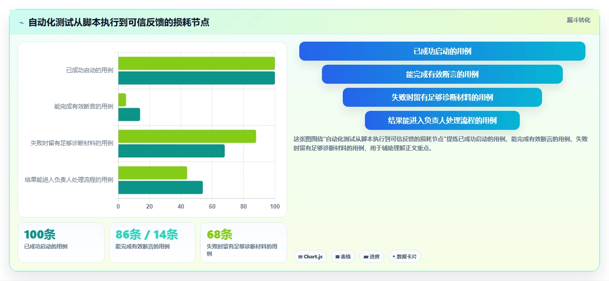609x281 pixels.
Task: Open the 100条 data card
Action: click(x=61, y=243)
